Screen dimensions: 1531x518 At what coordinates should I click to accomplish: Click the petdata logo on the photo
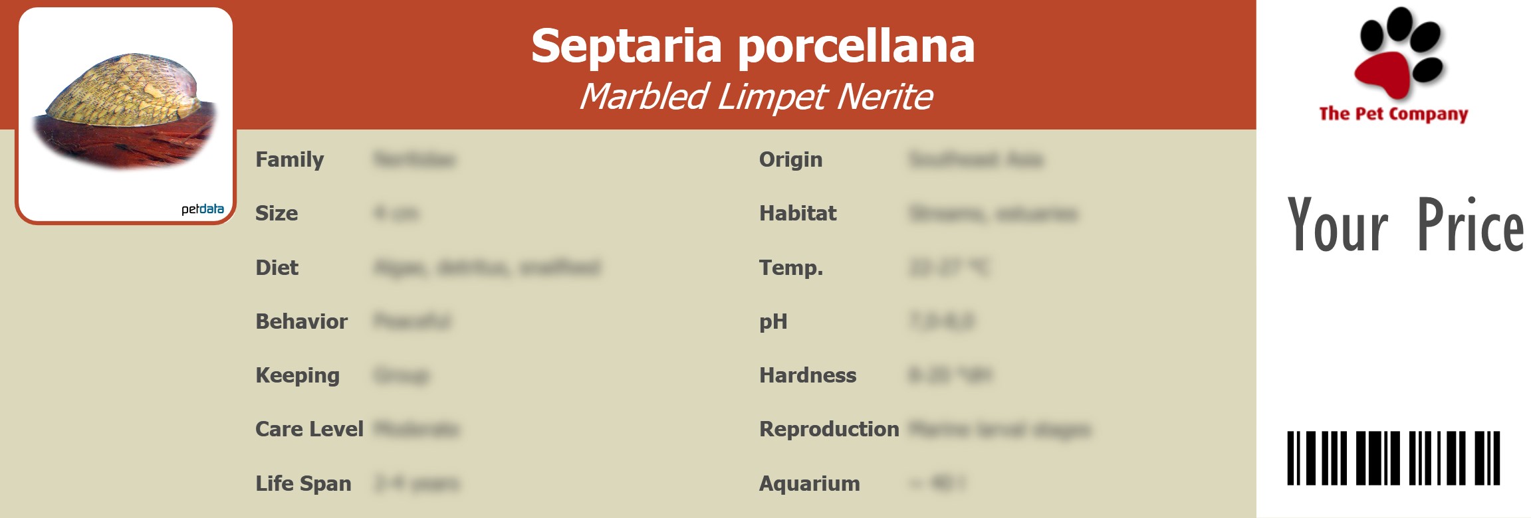tap(202, 209)
